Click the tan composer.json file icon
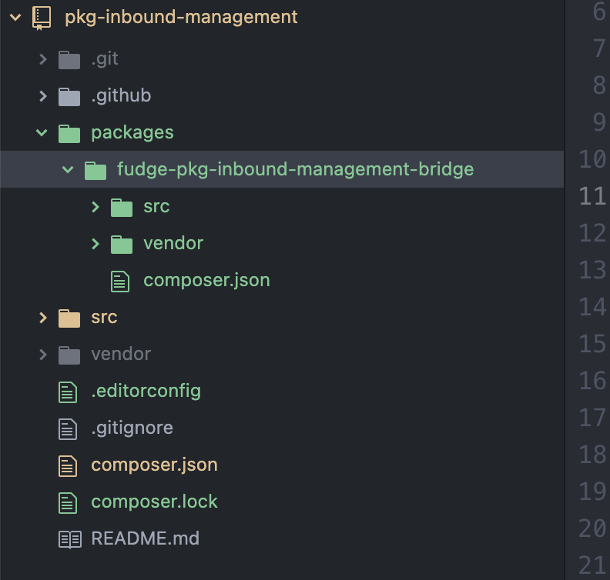Viewport: 610px width, 580px height. 68,466
